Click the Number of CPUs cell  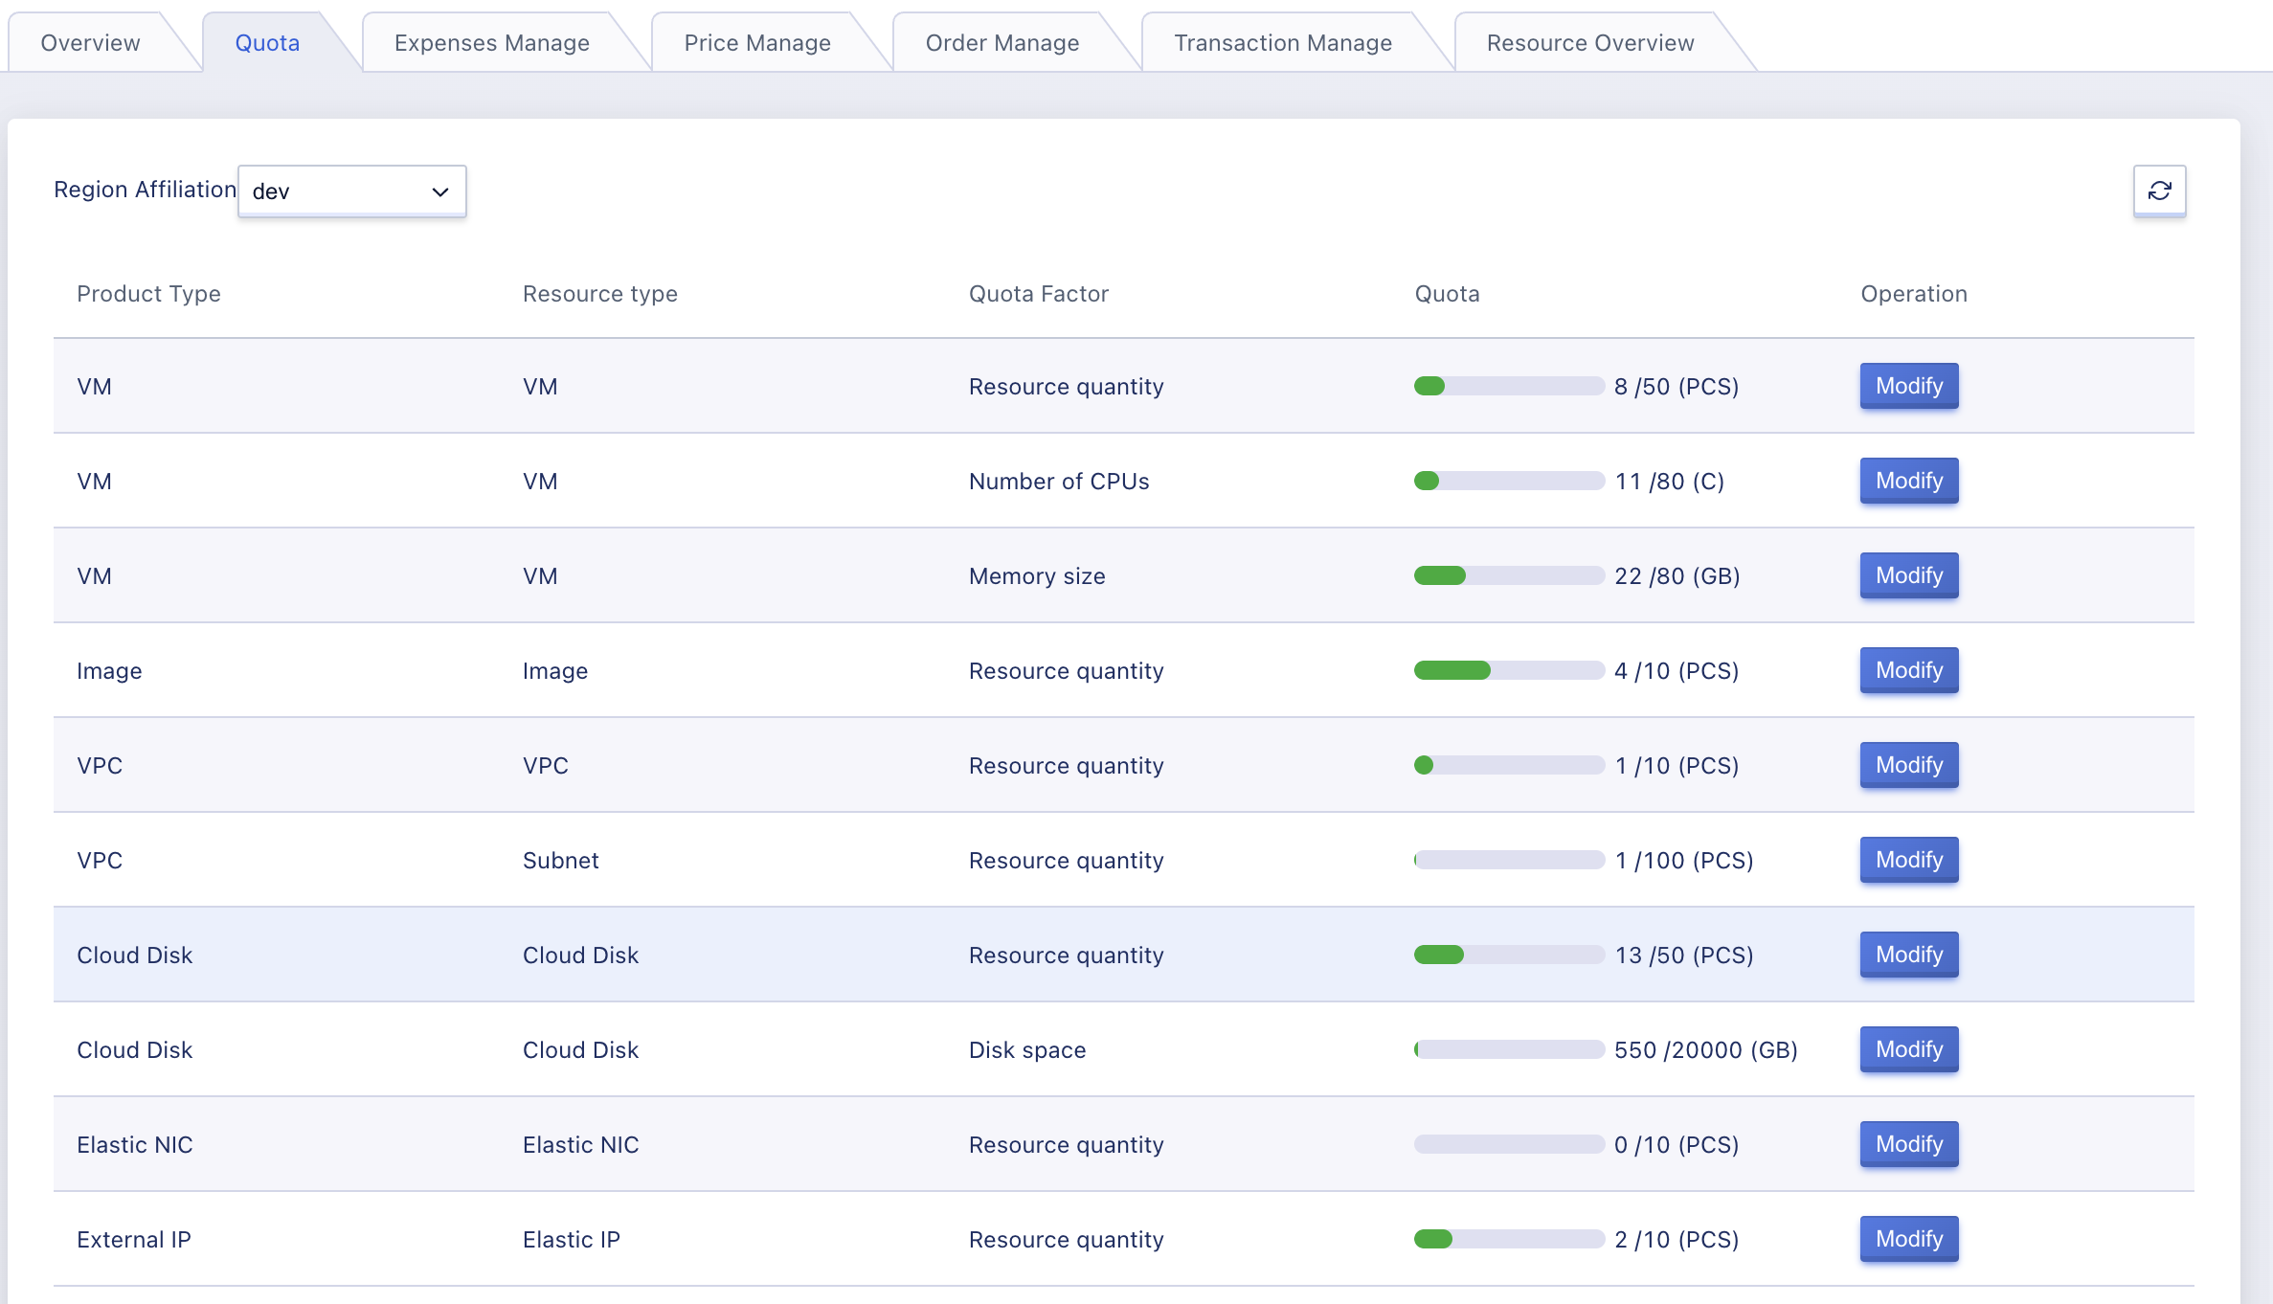[x=1059, y=482]
